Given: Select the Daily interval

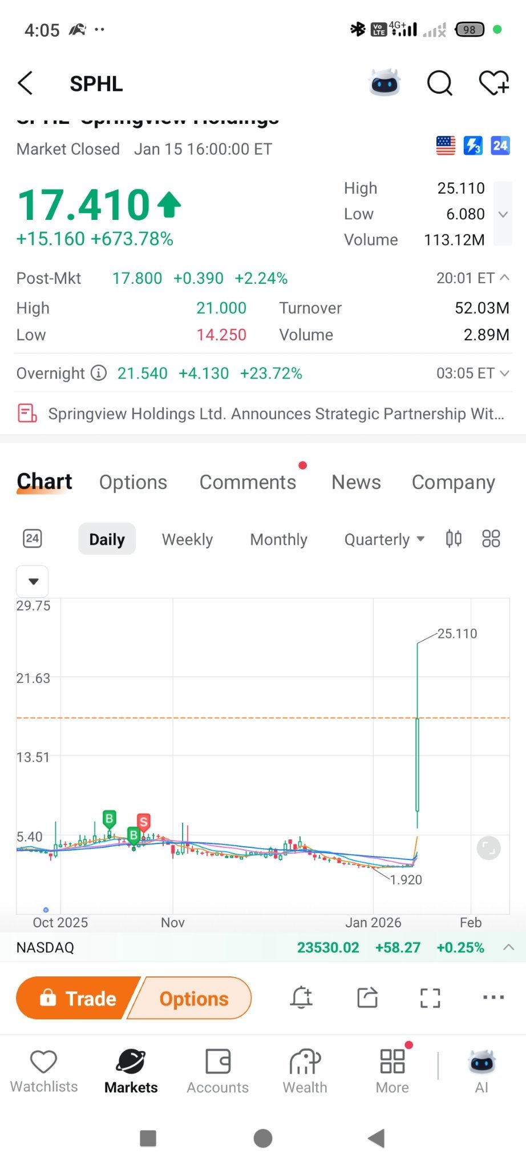Looking at the screenshot, I should pyautogui.click(x=107, y=539).
